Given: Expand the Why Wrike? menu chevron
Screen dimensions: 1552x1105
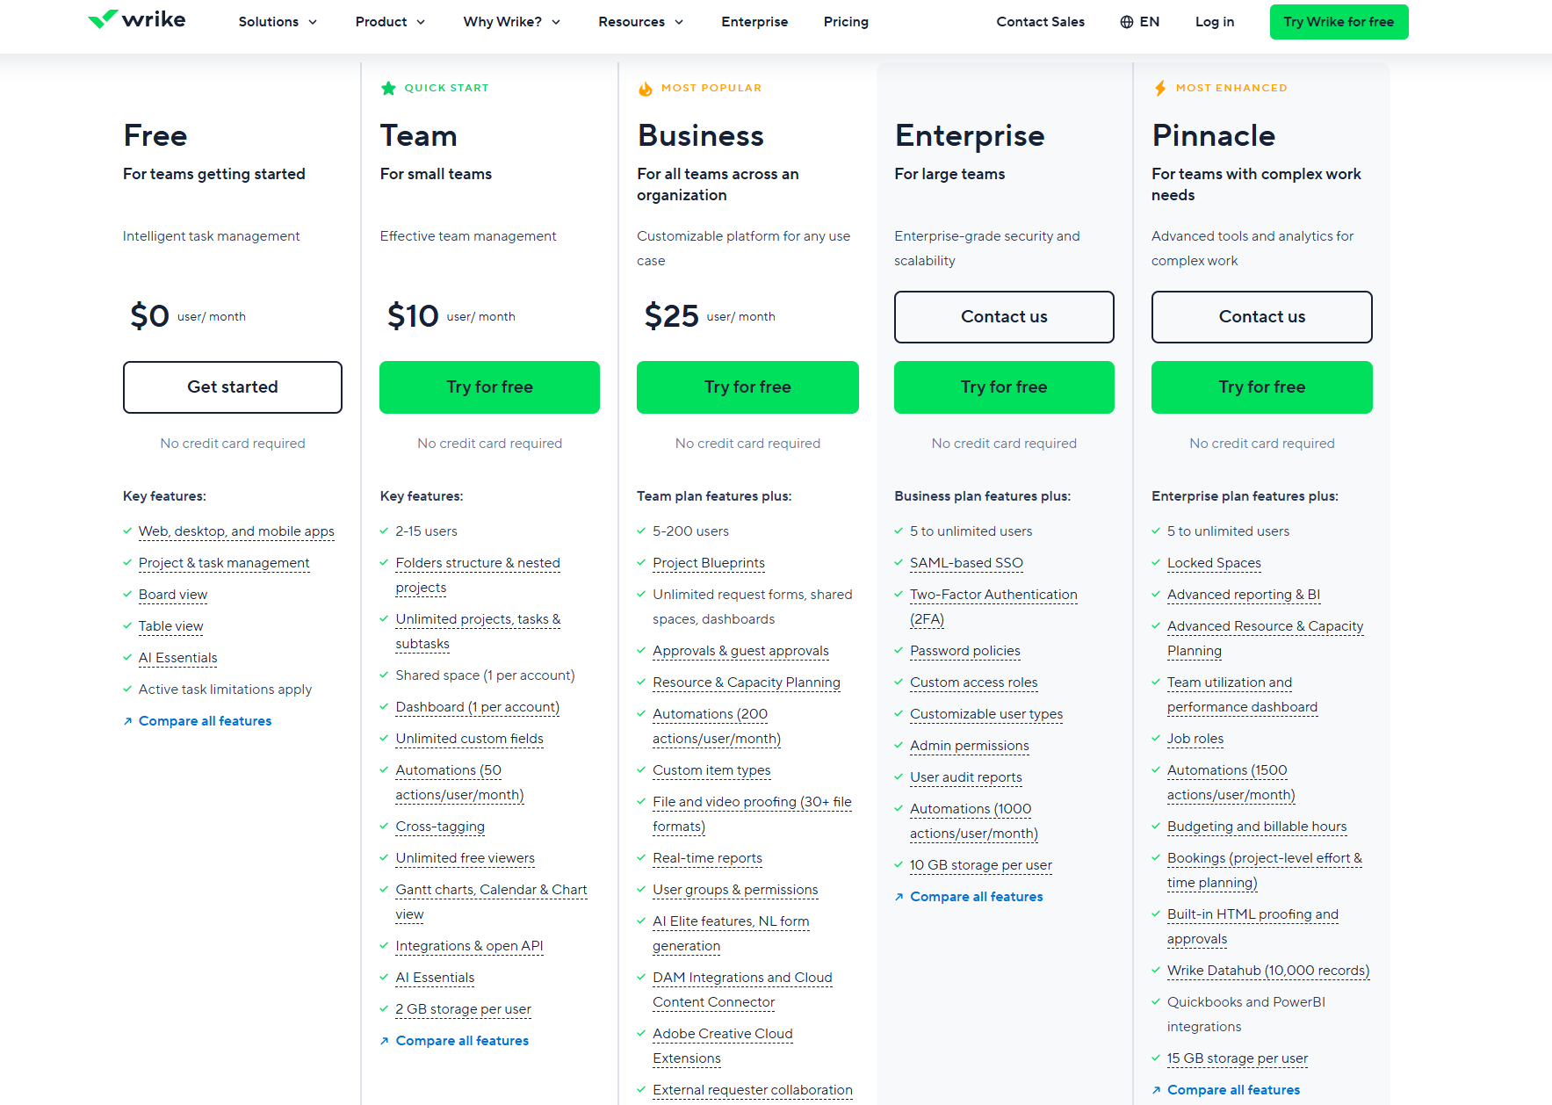Looking at the screenshot, I should coord(556,22).
